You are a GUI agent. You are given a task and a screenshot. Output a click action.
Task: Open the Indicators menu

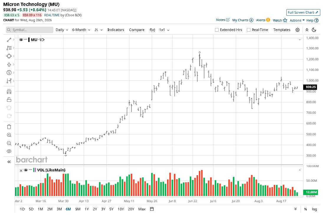[x=116, y=30]
